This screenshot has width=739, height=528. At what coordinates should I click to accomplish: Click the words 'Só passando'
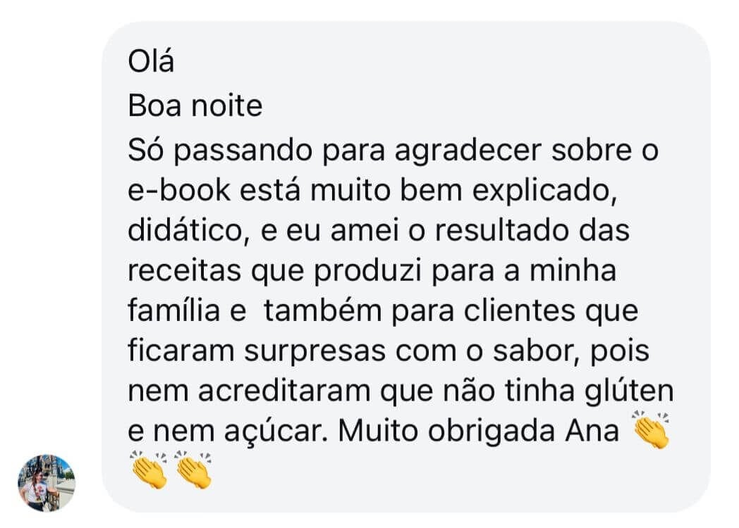[x=220, y=152]
